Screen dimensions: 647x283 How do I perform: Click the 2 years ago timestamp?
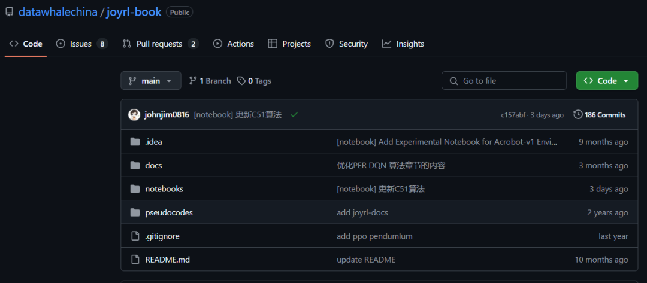pyautogui.click(x=608, y=212)
